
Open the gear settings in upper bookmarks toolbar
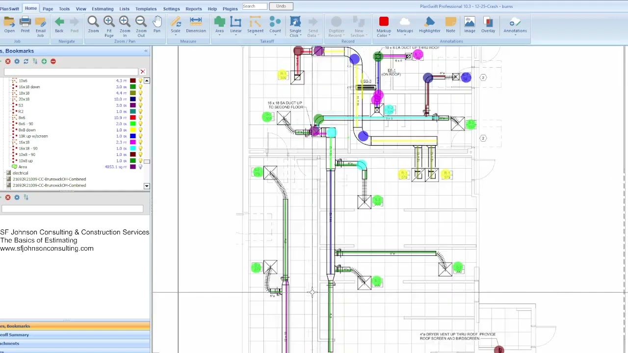(17, 61)
